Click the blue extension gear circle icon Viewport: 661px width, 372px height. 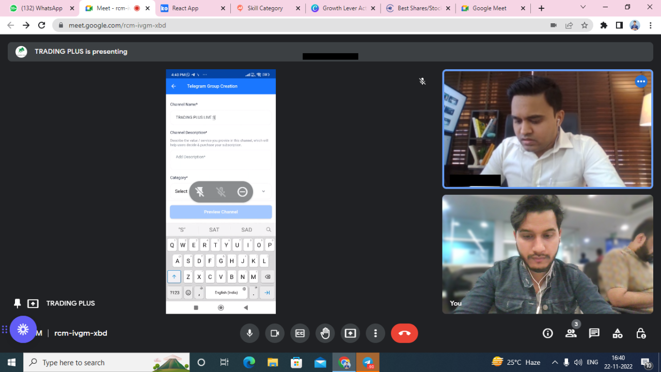[x=23, y=329]
